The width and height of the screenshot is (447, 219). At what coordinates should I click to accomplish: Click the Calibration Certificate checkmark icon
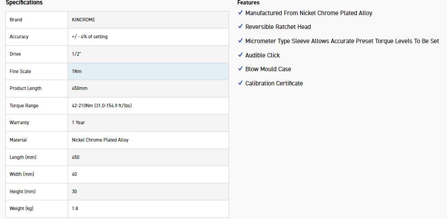(x=240, y=83)
